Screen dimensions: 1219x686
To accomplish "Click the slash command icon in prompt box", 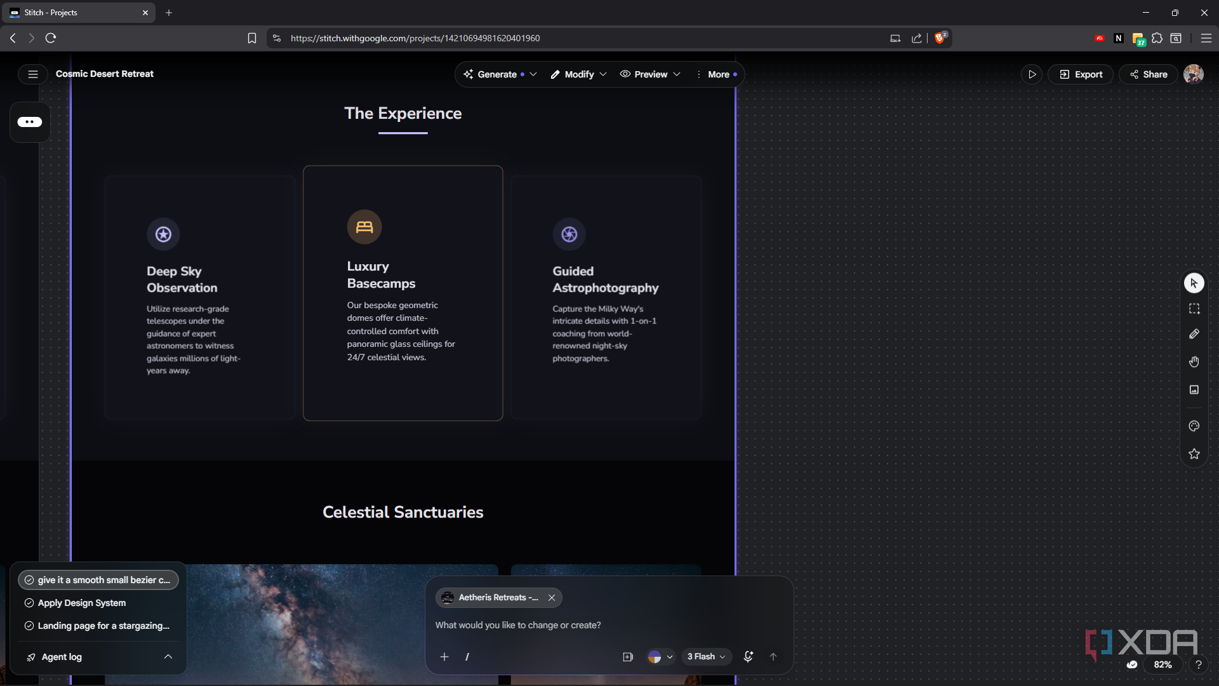I will click(467, 657).
